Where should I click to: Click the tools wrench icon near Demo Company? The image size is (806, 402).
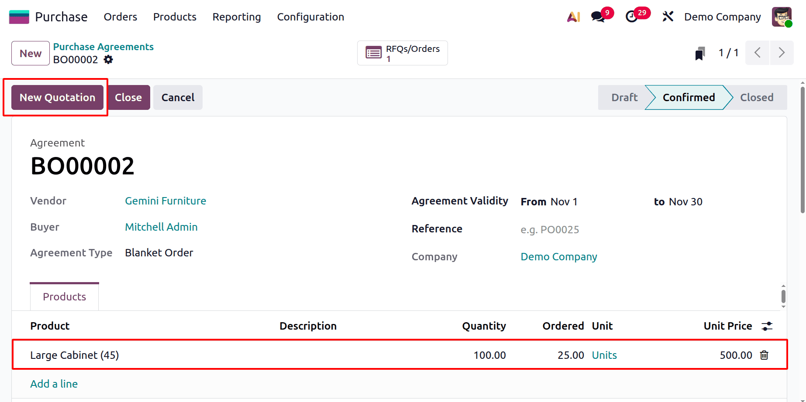pos(668,17)
